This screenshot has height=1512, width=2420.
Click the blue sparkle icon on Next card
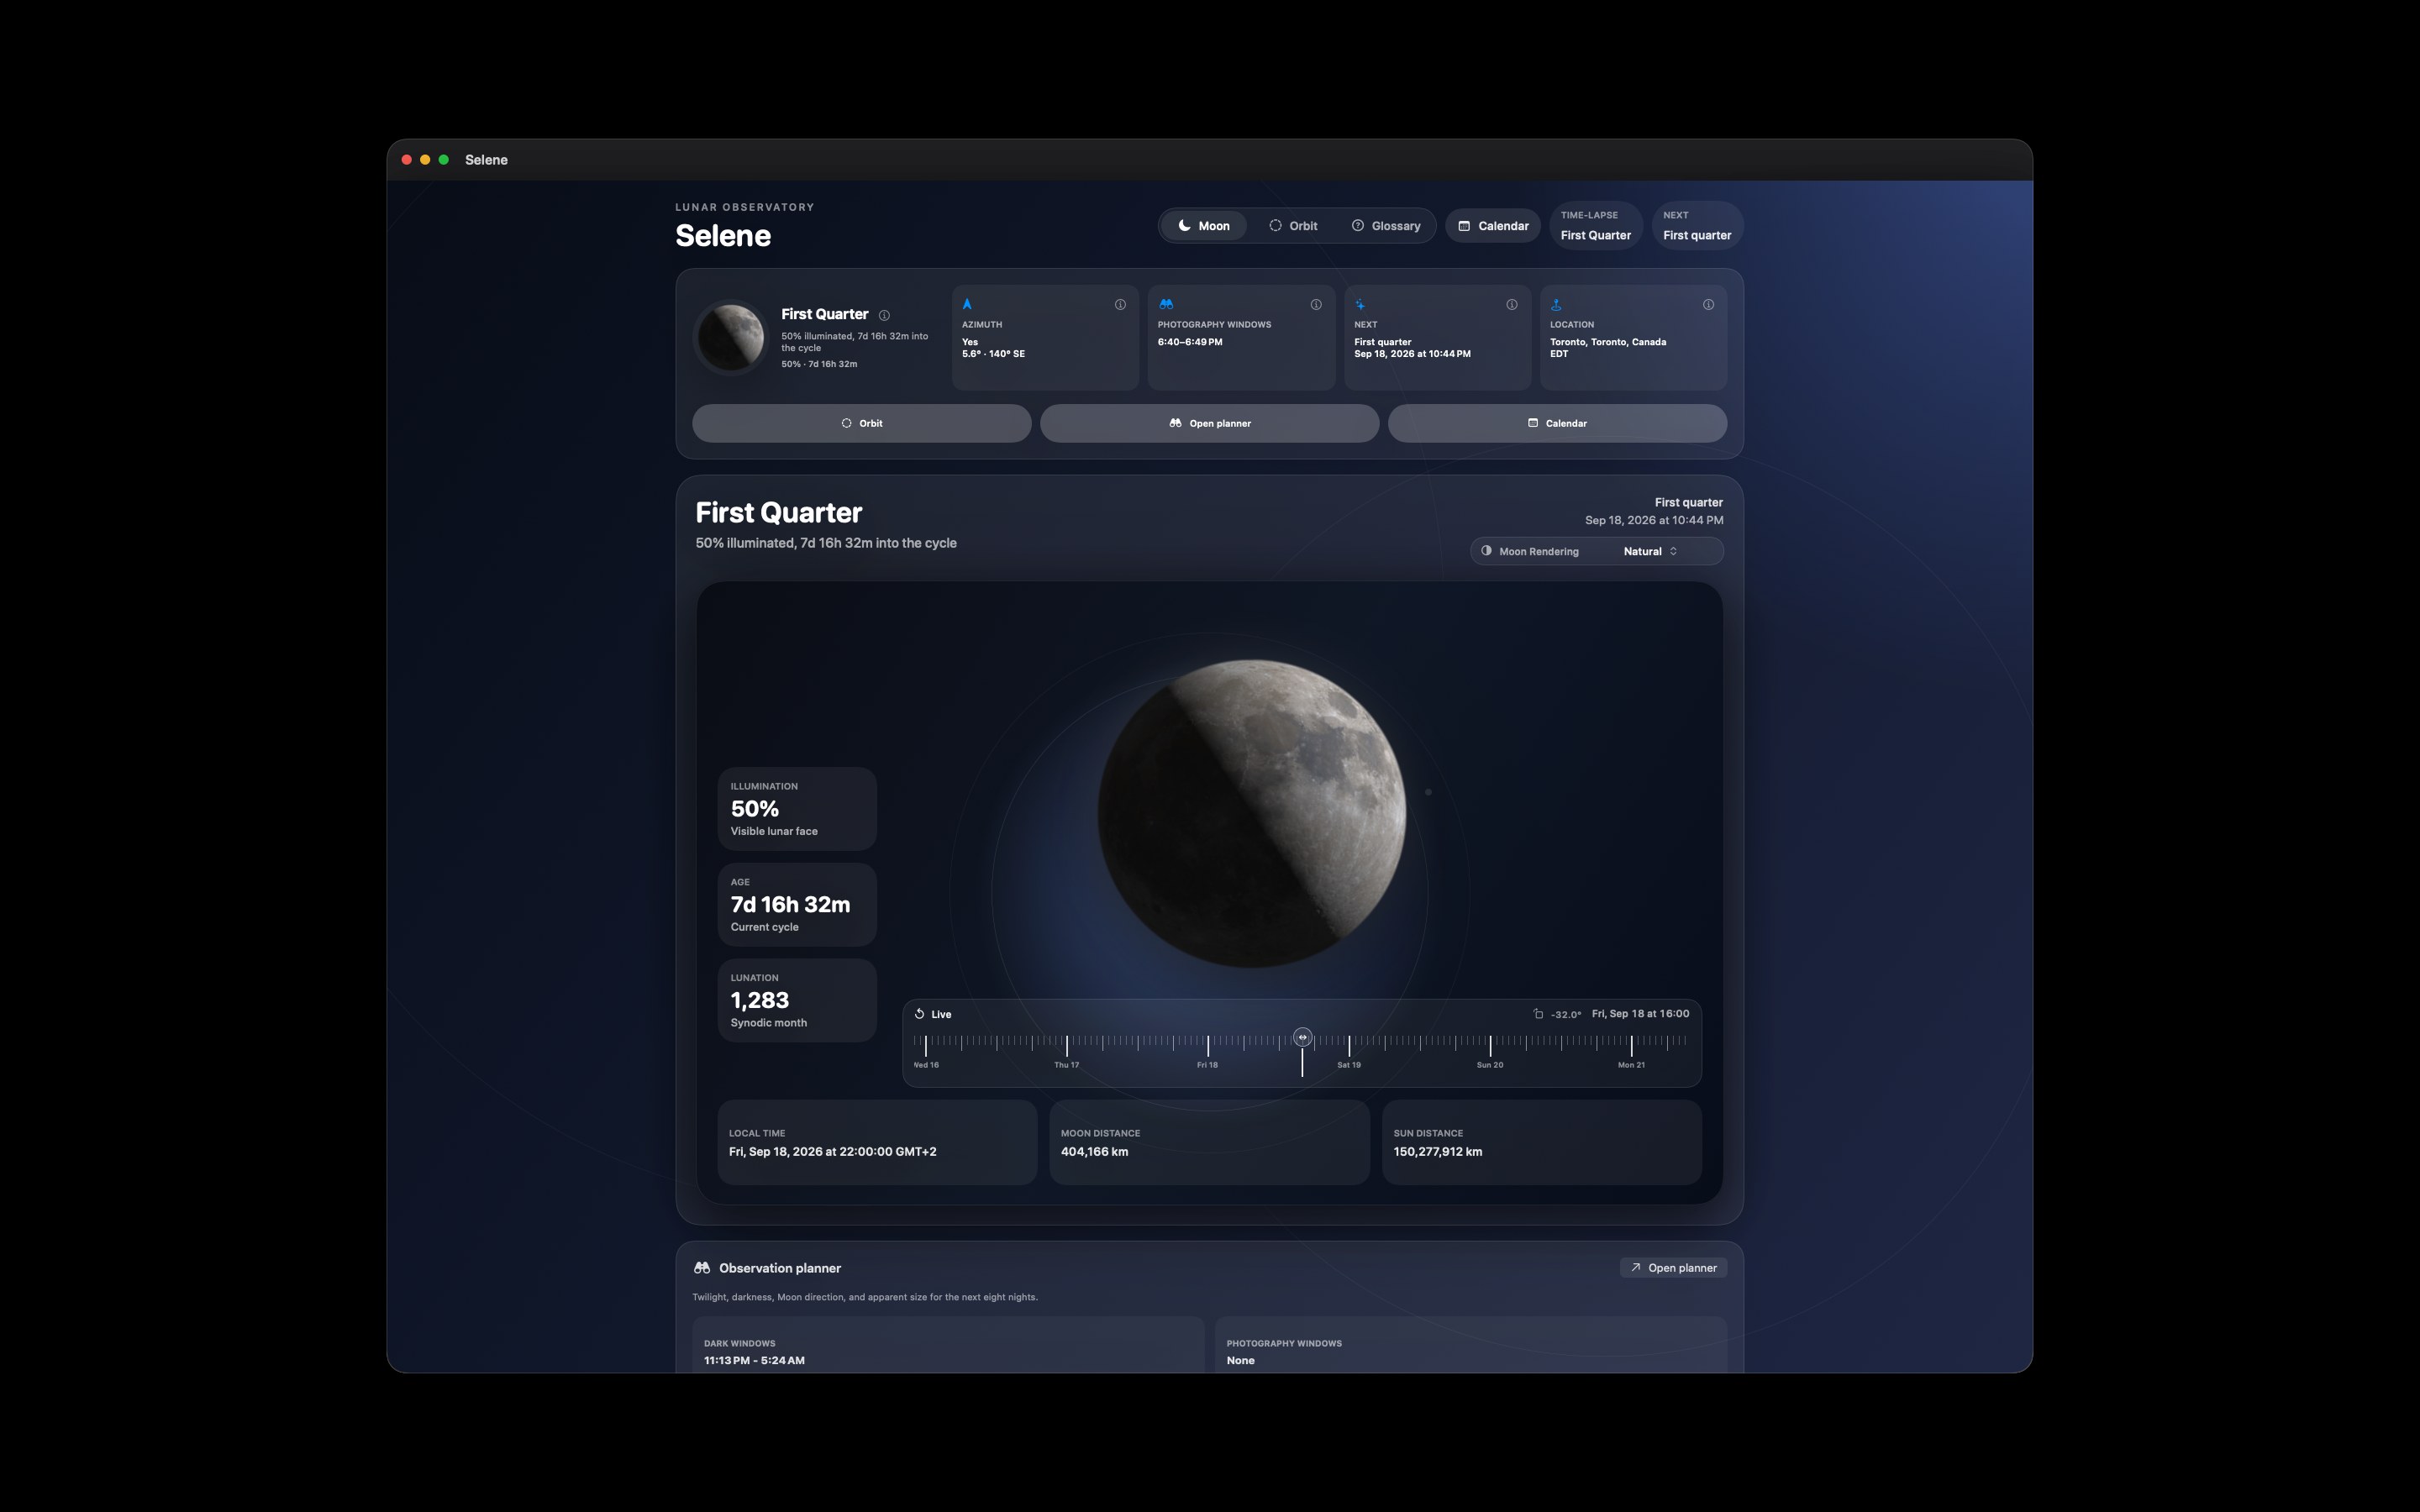click(x=1360, y=304)
